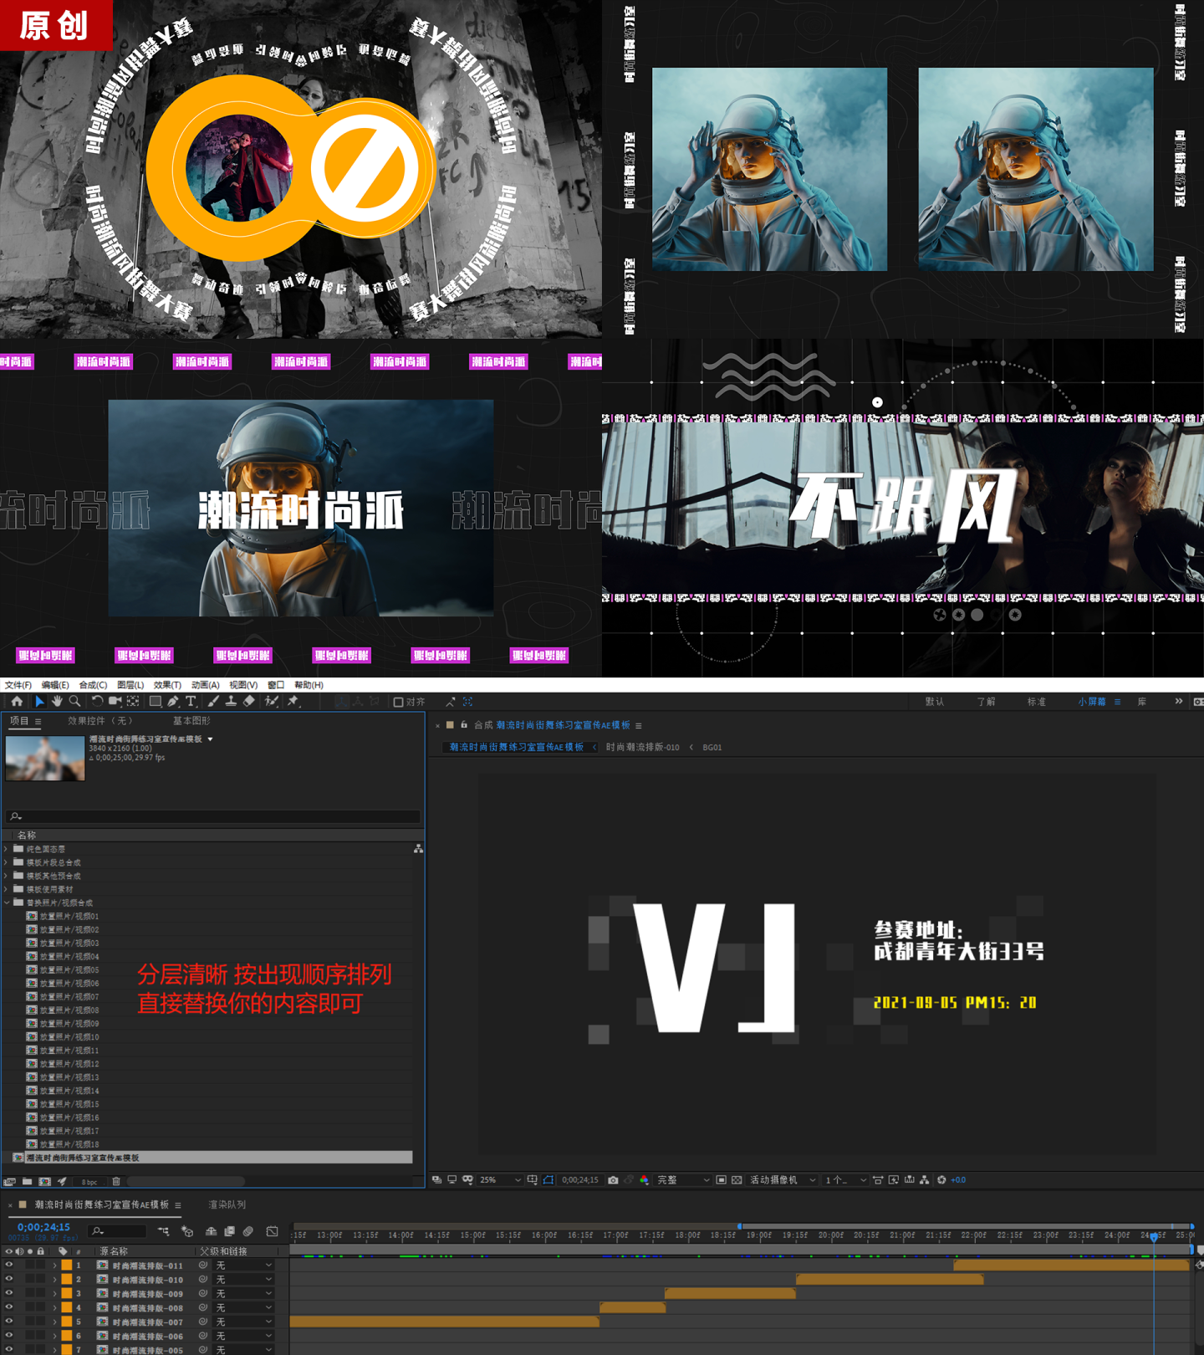
Task: Click the show channel RGB icon
Action: tap(644, 1180)
